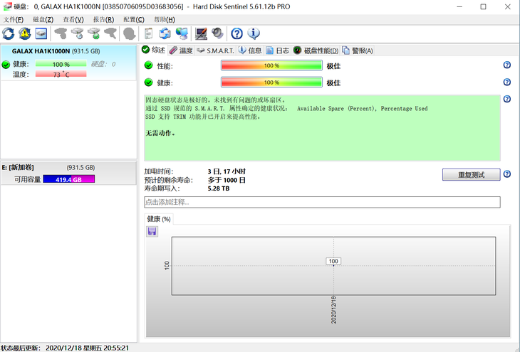520x352 pixels.
Task: Click the fourth gray disk test toolbar icon
Action: coord(110,33)
